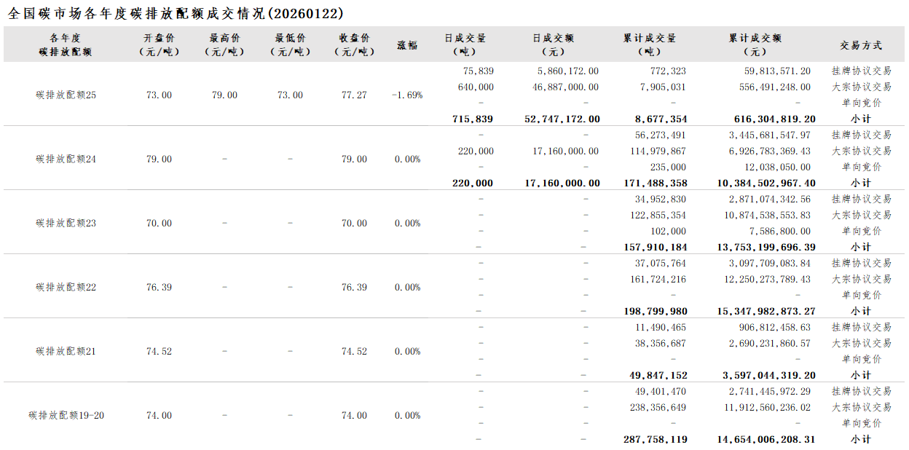
Task: Select the 开盘价 column header
Action: (x=159, y=44)
